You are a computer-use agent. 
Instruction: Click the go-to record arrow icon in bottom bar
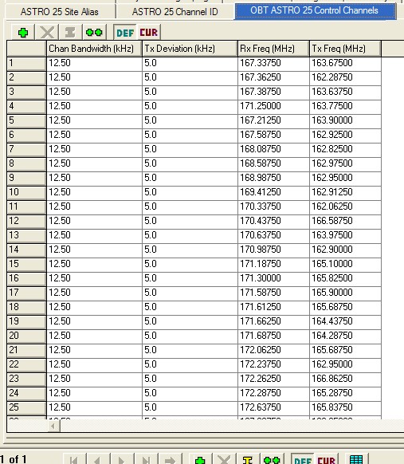pyautogui.click(x=170, y=460)
